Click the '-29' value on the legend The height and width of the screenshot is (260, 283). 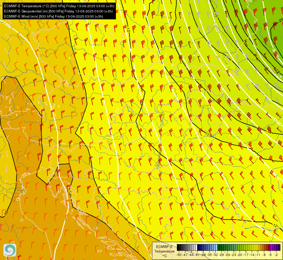tap(222, 255)
